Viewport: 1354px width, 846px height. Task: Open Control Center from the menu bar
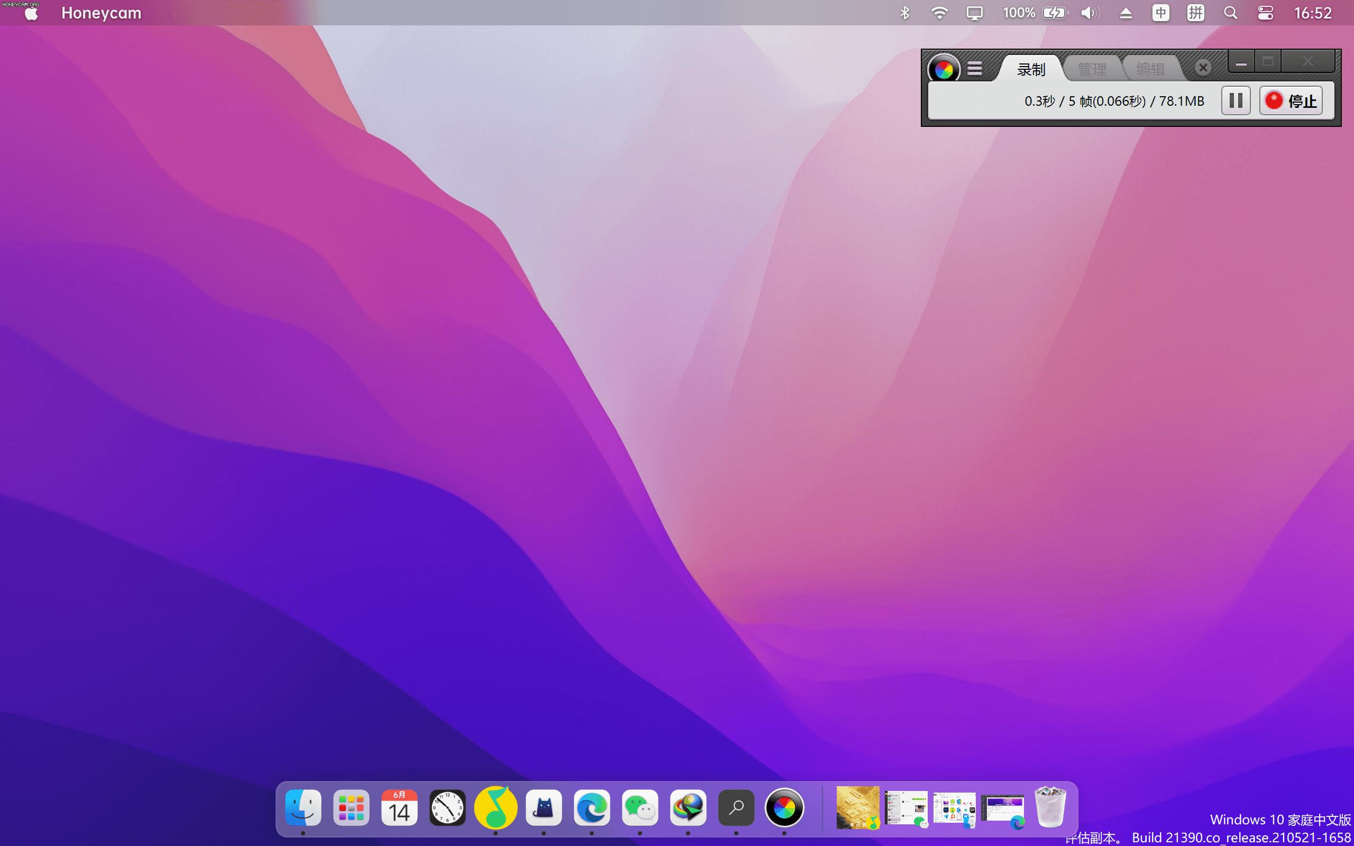[x=1266, y=12]
